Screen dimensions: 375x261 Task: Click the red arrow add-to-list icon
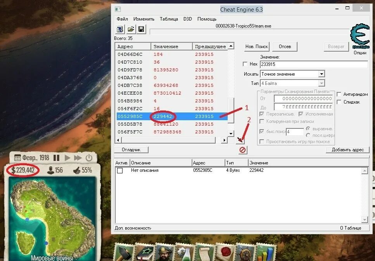click(240, 140)
